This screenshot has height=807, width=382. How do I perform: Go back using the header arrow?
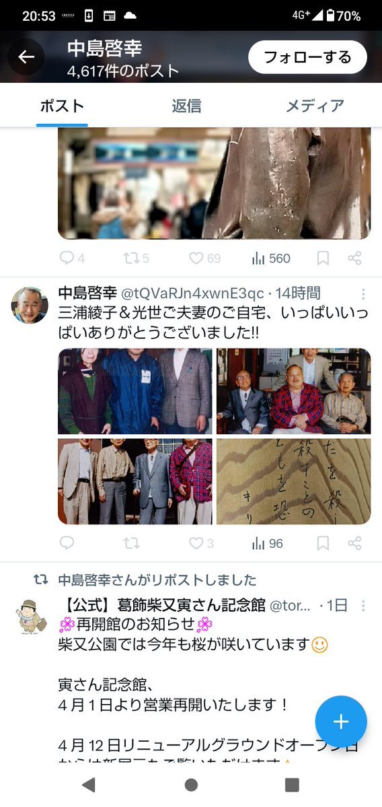click(x=26, y=57)
